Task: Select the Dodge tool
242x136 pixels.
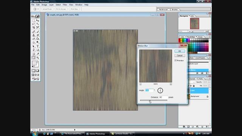Action: click(x=38, y=42)
